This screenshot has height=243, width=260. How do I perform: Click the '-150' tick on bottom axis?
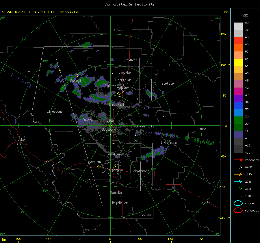click(17, 239)
